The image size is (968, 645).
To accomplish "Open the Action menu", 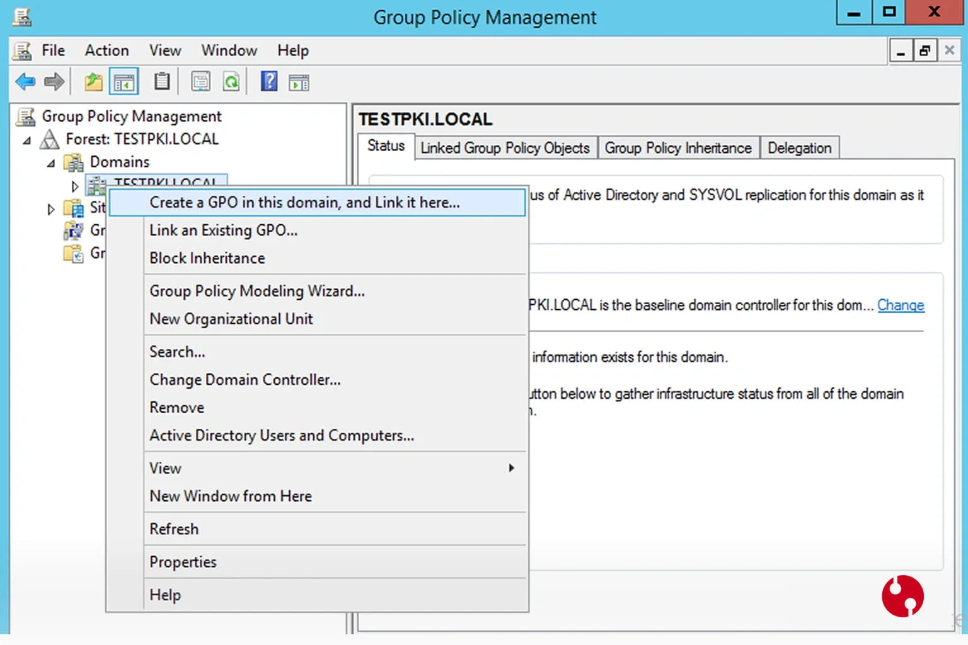I will [107, 50].
